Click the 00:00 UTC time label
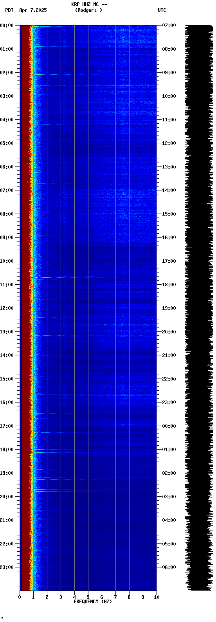Image resolution: width=216 pixels, height=622 pixels. click(169, 426)
